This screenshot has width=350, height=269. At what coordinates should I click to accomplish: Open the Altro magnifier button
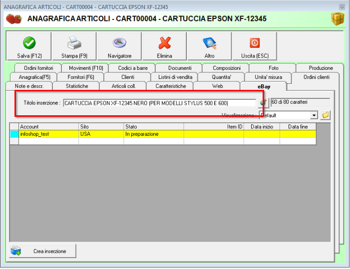click(210, 46)
